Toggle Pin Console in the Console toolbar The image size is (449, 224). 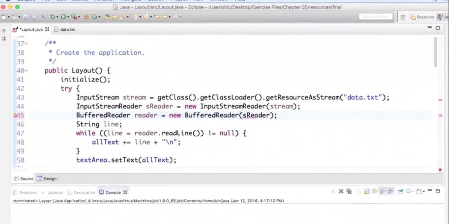coord(400,191)
